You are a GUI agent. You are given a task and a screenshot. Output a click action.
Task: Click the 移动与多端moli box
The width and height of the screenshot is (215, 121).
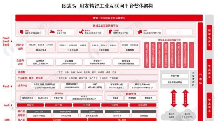[x=142, y=86]
